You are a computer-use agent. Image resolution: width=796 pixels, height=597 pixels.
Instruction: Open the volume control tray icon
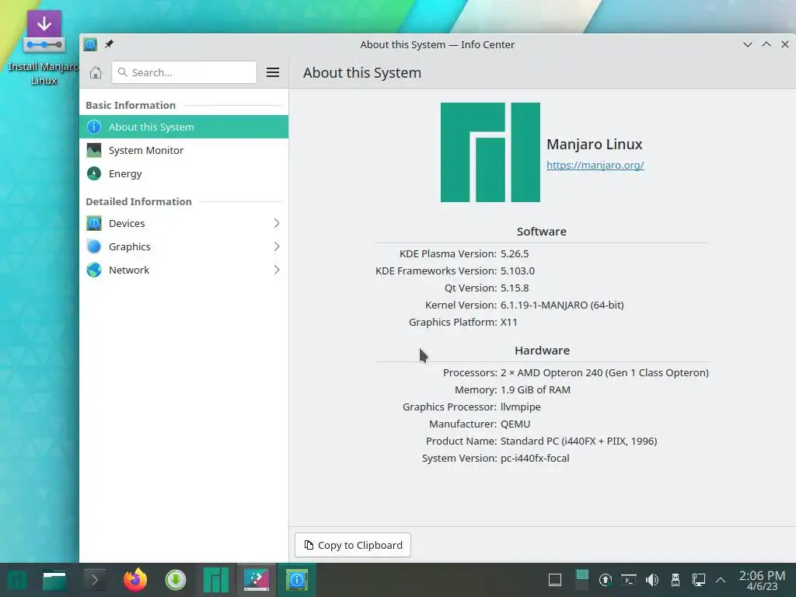652,580
